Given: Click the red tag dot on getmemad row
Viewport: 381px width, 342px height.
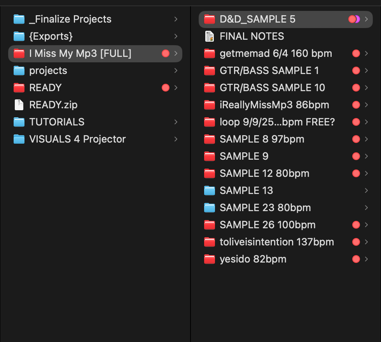Looking at the screenshot, I should [356, 53].
